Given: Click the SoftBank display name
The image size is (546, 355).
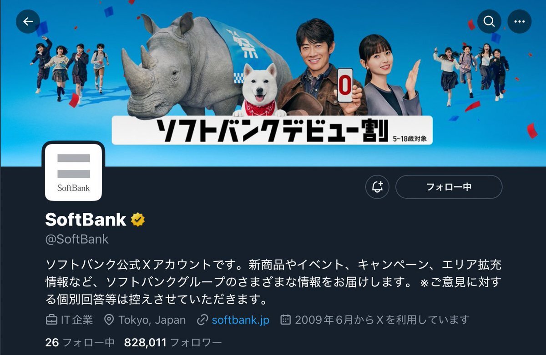Looking at the screenshot, I should click(x=86, y=220).
